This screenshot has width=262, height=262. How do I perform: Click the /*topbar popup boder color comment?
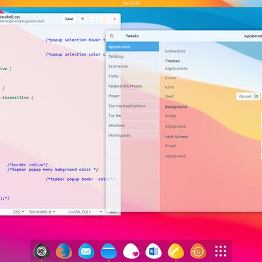[80, 179]
